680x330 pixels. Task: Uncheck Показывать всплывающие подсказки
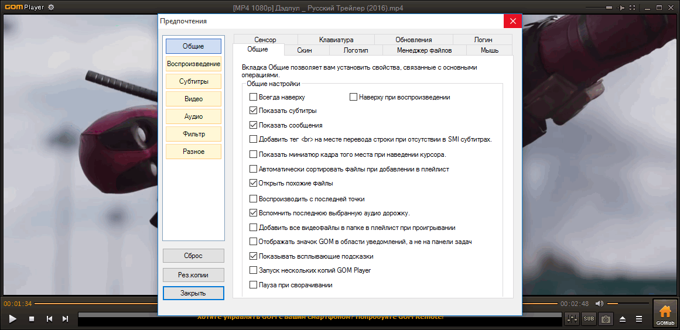click(253, 256)
